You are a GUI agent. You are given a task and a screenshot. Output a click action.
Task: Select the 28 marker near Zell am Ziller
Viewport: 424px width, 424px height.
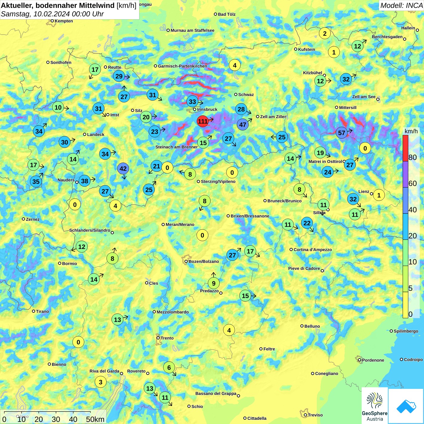coord(241,109)
